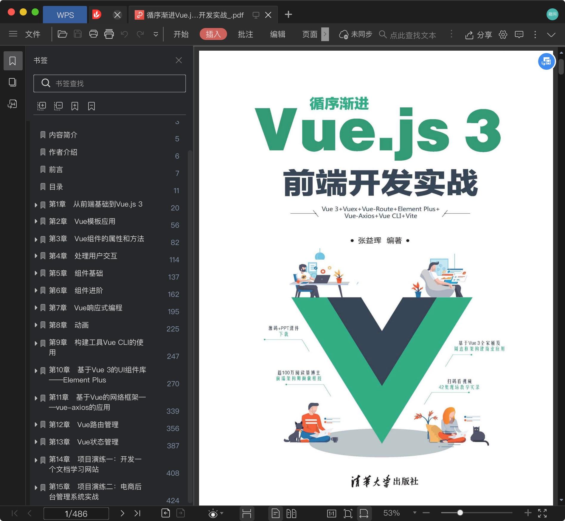Click the open folder icon
Image resolution: width=565 pixels, height=521 pixels.
(62, 34)
